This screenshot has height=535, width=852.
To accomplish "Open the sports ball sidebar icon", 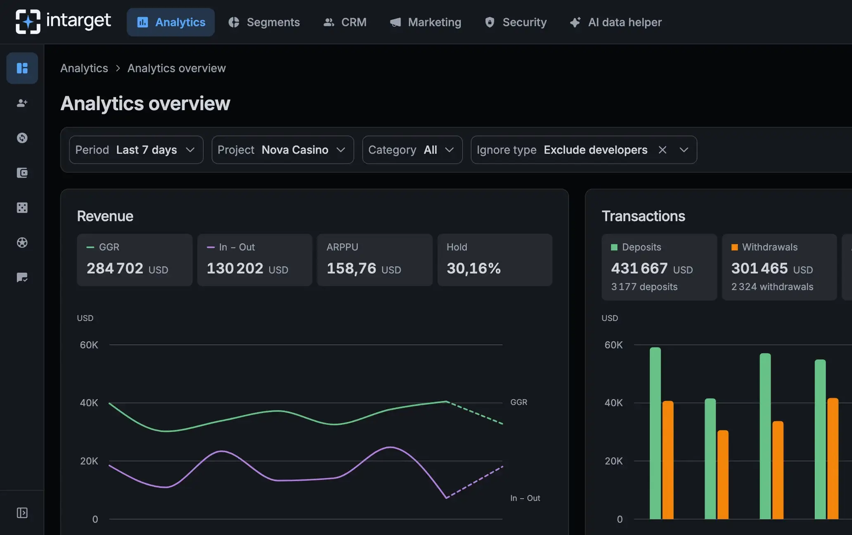I will [x=22, y=242].
